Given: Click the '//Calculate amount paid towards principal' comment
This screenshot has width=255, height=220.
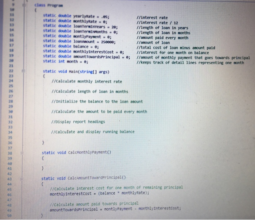Looking at the screenshot, I should coord(94,204).
